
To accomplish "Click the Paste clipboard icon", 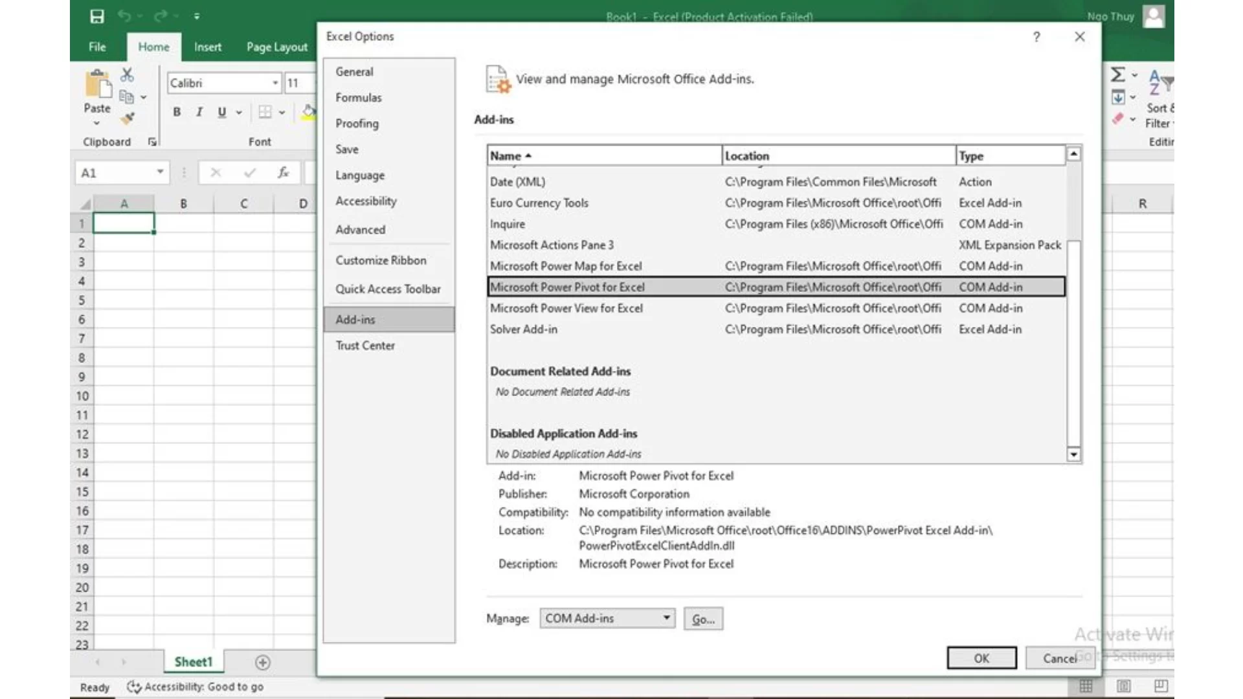I will 98,84.
